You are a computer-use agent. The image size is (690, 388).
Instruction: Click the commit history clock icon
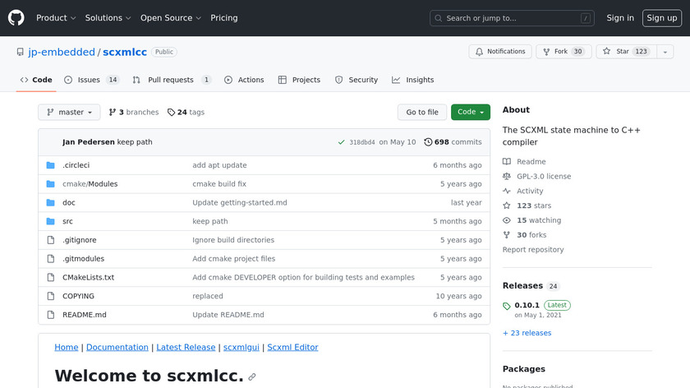pos(428,142)
